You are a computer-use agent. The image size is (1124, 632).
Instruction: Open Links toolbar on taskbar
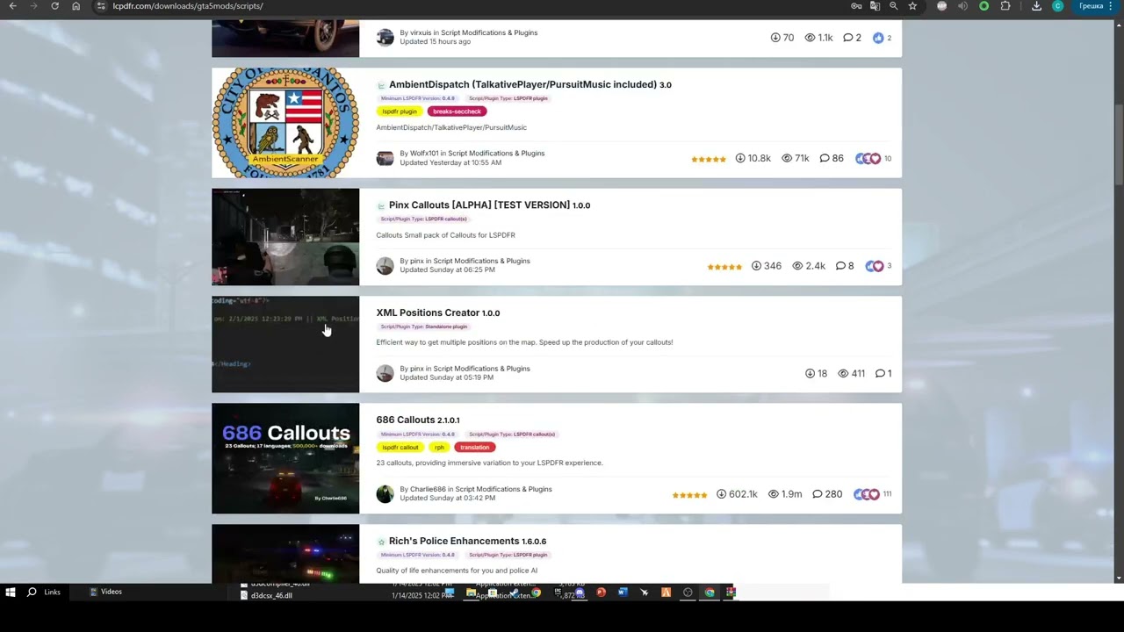[52, 592]
